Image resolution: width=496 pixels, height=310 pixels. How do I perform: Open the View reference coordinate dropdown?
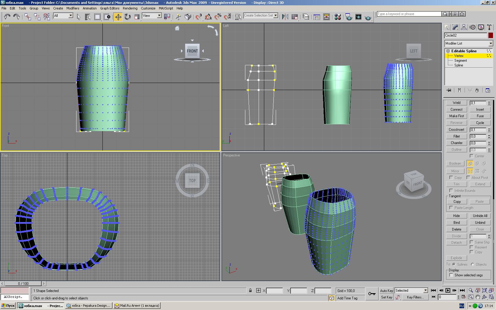(159, 16)
